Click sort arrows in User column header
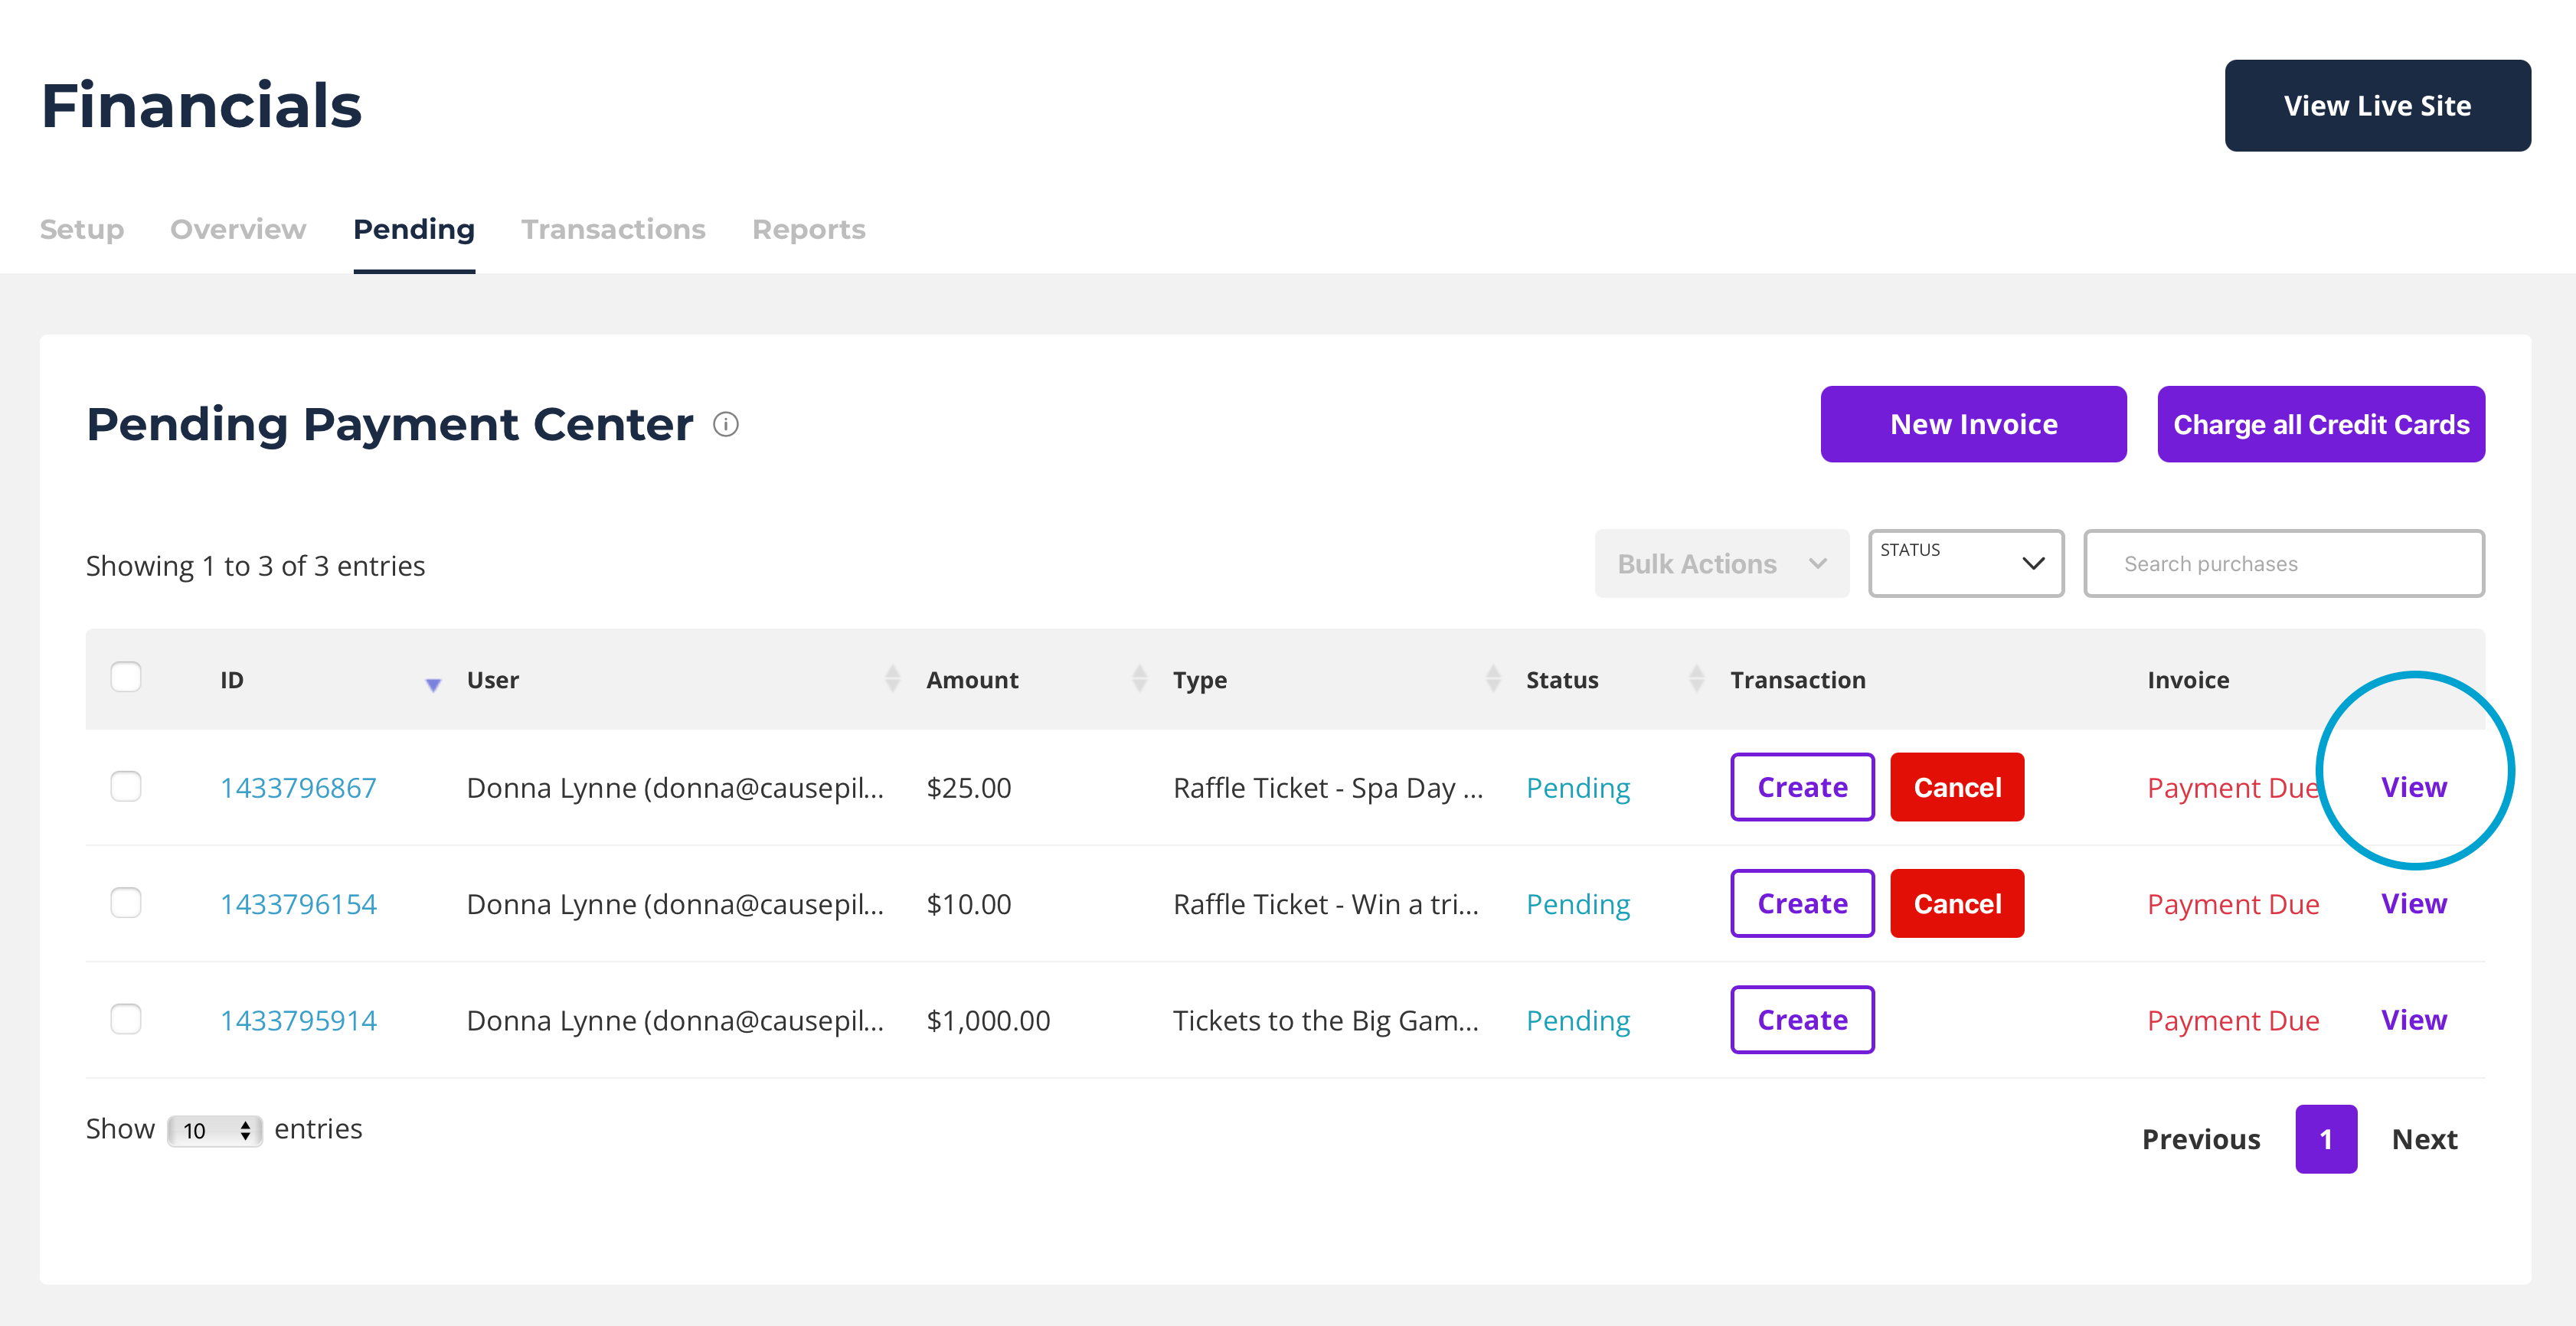The image size is (2576, 1326). 892,679
